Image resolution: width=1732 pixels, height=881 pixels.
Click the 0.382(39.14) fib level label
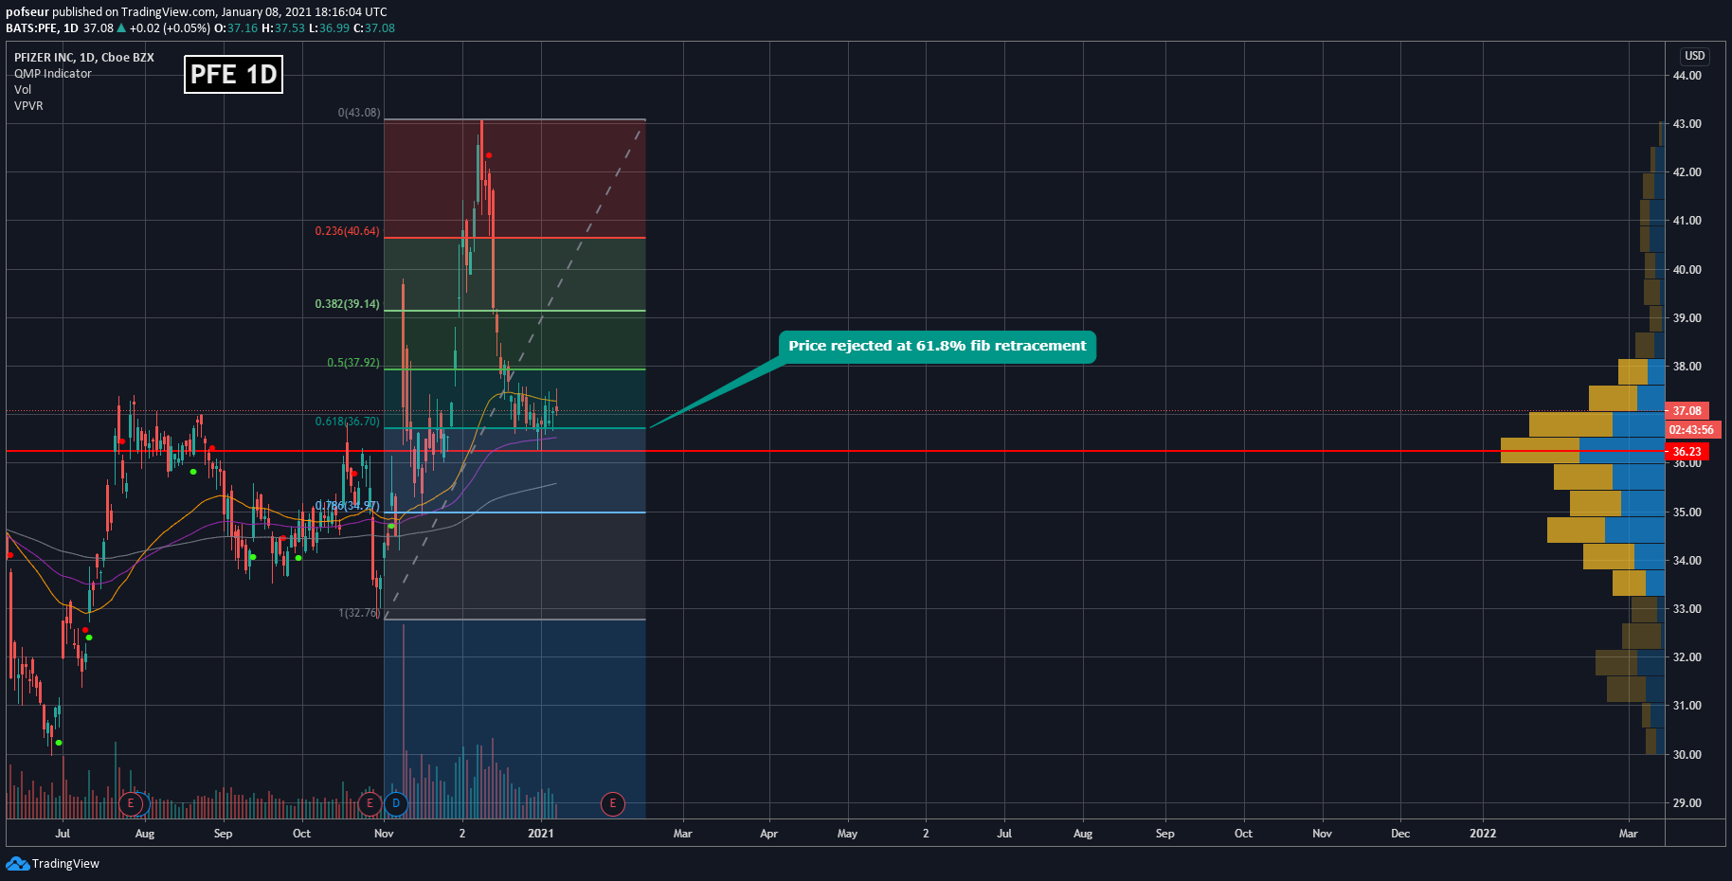tap(347, 304)
